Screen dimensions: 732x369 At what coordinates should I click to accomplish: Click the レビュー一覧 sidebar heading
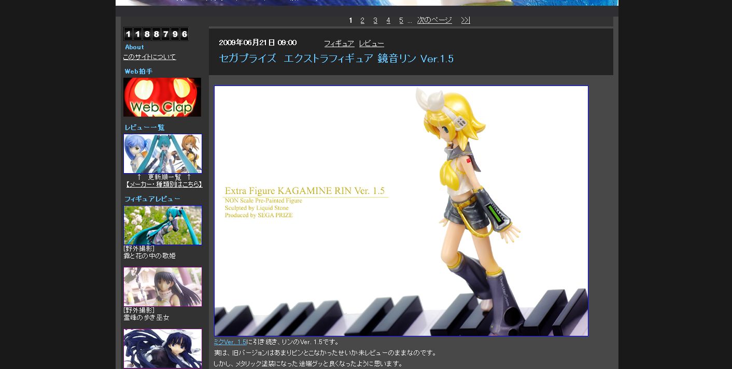coord(145,127)
